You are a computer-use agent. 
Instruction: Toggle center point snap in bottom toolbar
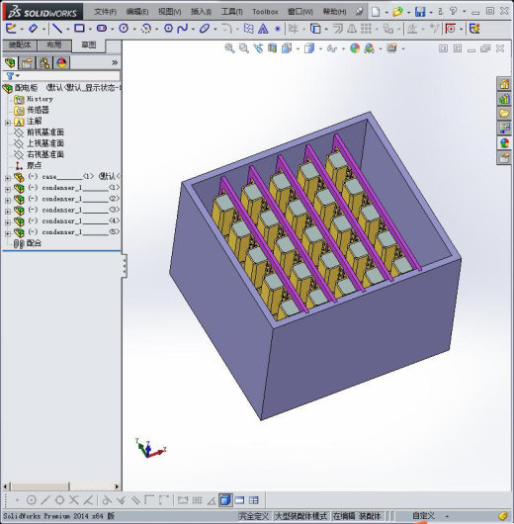31,500
